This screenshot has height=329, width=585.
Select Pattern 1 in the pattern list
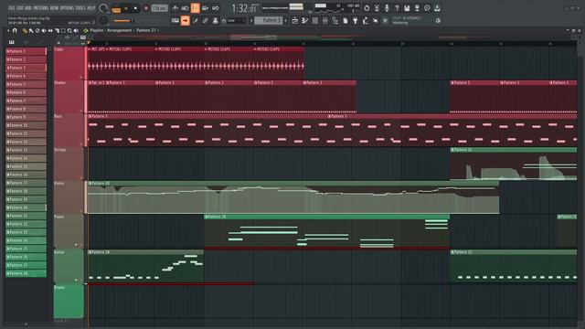[27, 51]
